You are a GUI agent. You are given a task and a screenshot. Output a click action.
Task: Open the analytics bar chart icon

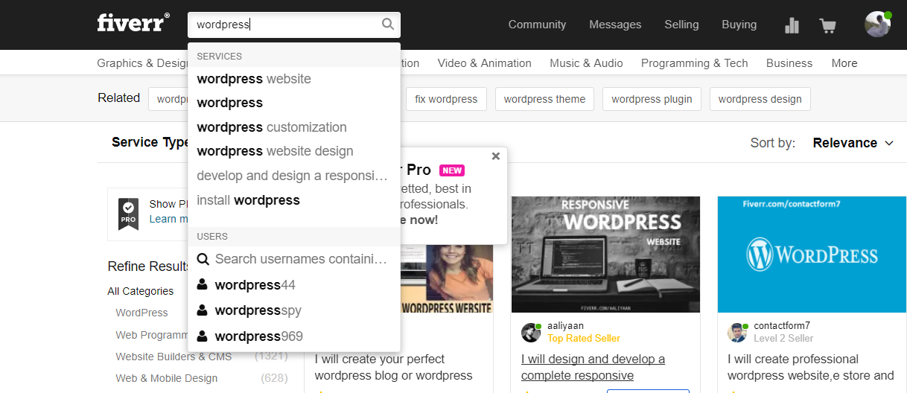[792, 25]
